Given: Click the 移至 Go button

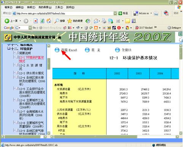Looking at the screenshot, I should [x=123, y=13].
